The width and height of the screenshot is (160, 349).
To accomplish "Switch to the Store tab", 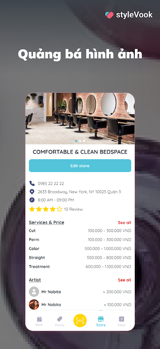I will pos(101,322).
